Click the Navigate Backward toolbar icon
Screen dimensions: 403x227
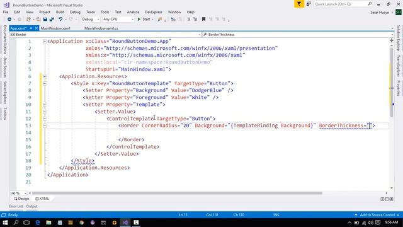tap(9, 20)
